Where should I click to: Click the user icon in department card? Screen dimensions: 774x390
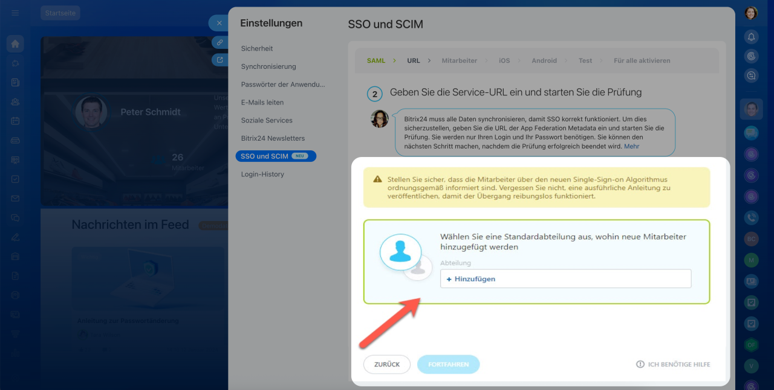(x=400, y=252)
